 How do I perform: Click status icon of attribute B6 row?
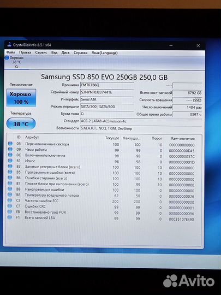tap(10, 178)
